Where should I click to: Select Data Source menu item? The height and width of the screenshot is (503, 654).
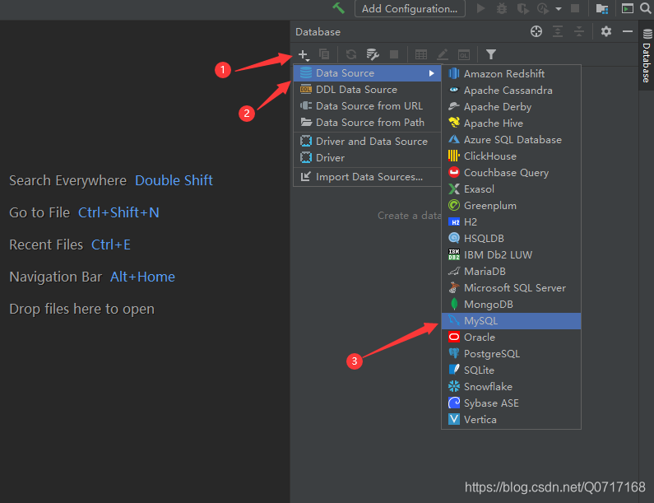click(x=367, y=73)
